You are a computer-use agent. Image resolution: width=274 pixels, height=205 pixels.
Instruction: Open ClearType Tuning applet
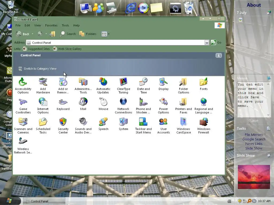click(123, 86)
